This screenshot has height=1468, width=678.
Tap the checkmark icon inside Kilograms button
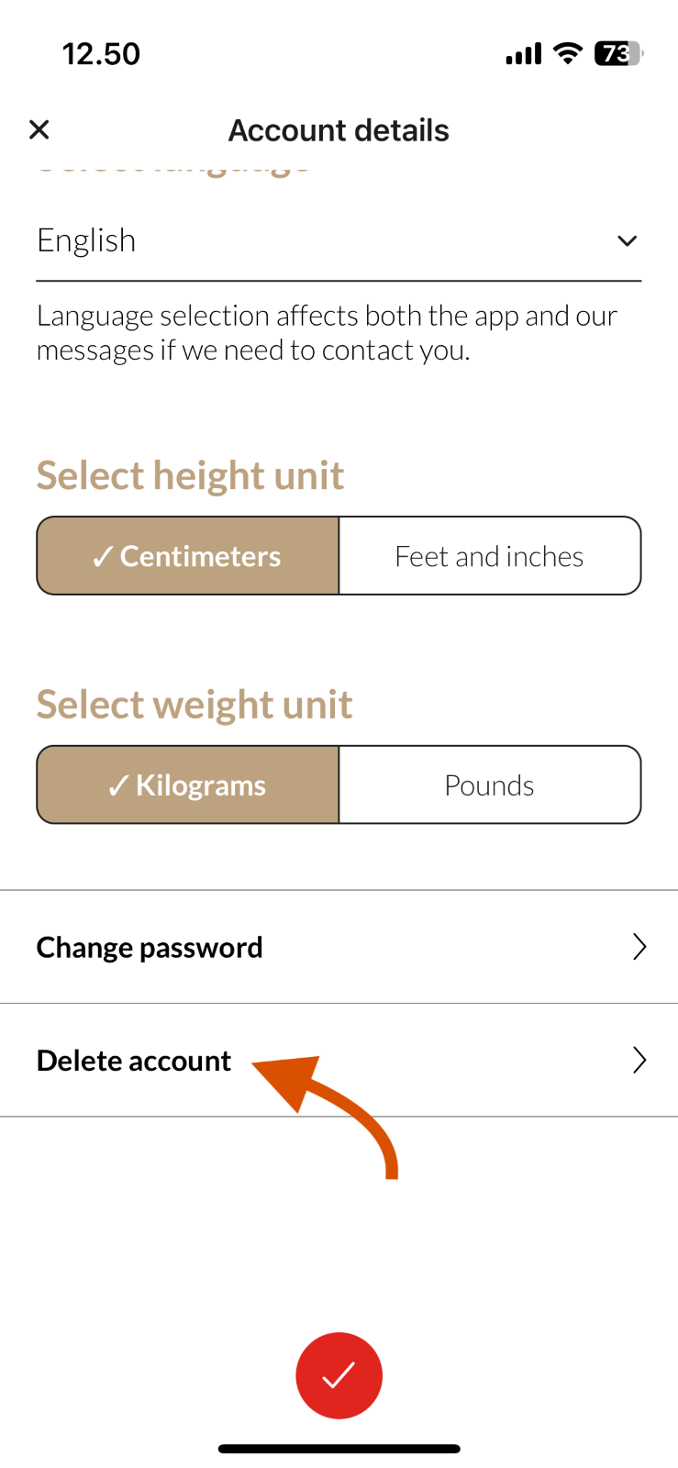tap(118, 786)
